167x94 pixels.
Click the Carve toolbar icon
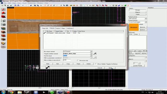click(31, 5)
